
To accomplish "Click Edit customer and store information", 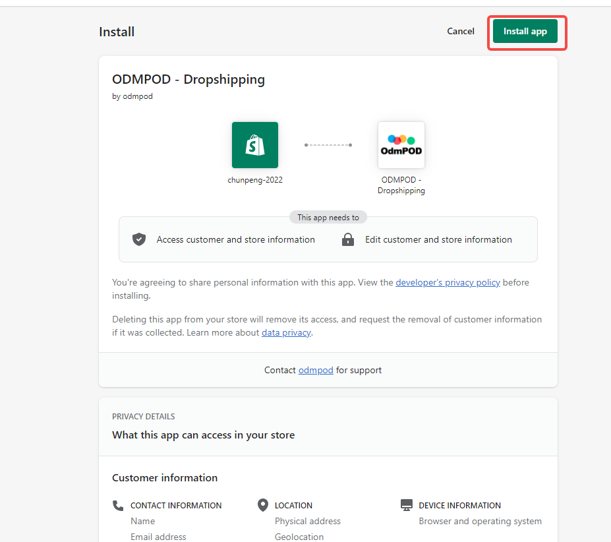I will click(x=438, y=239).
